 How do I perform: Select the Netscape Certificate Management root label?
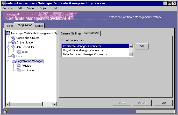(34, 33)
